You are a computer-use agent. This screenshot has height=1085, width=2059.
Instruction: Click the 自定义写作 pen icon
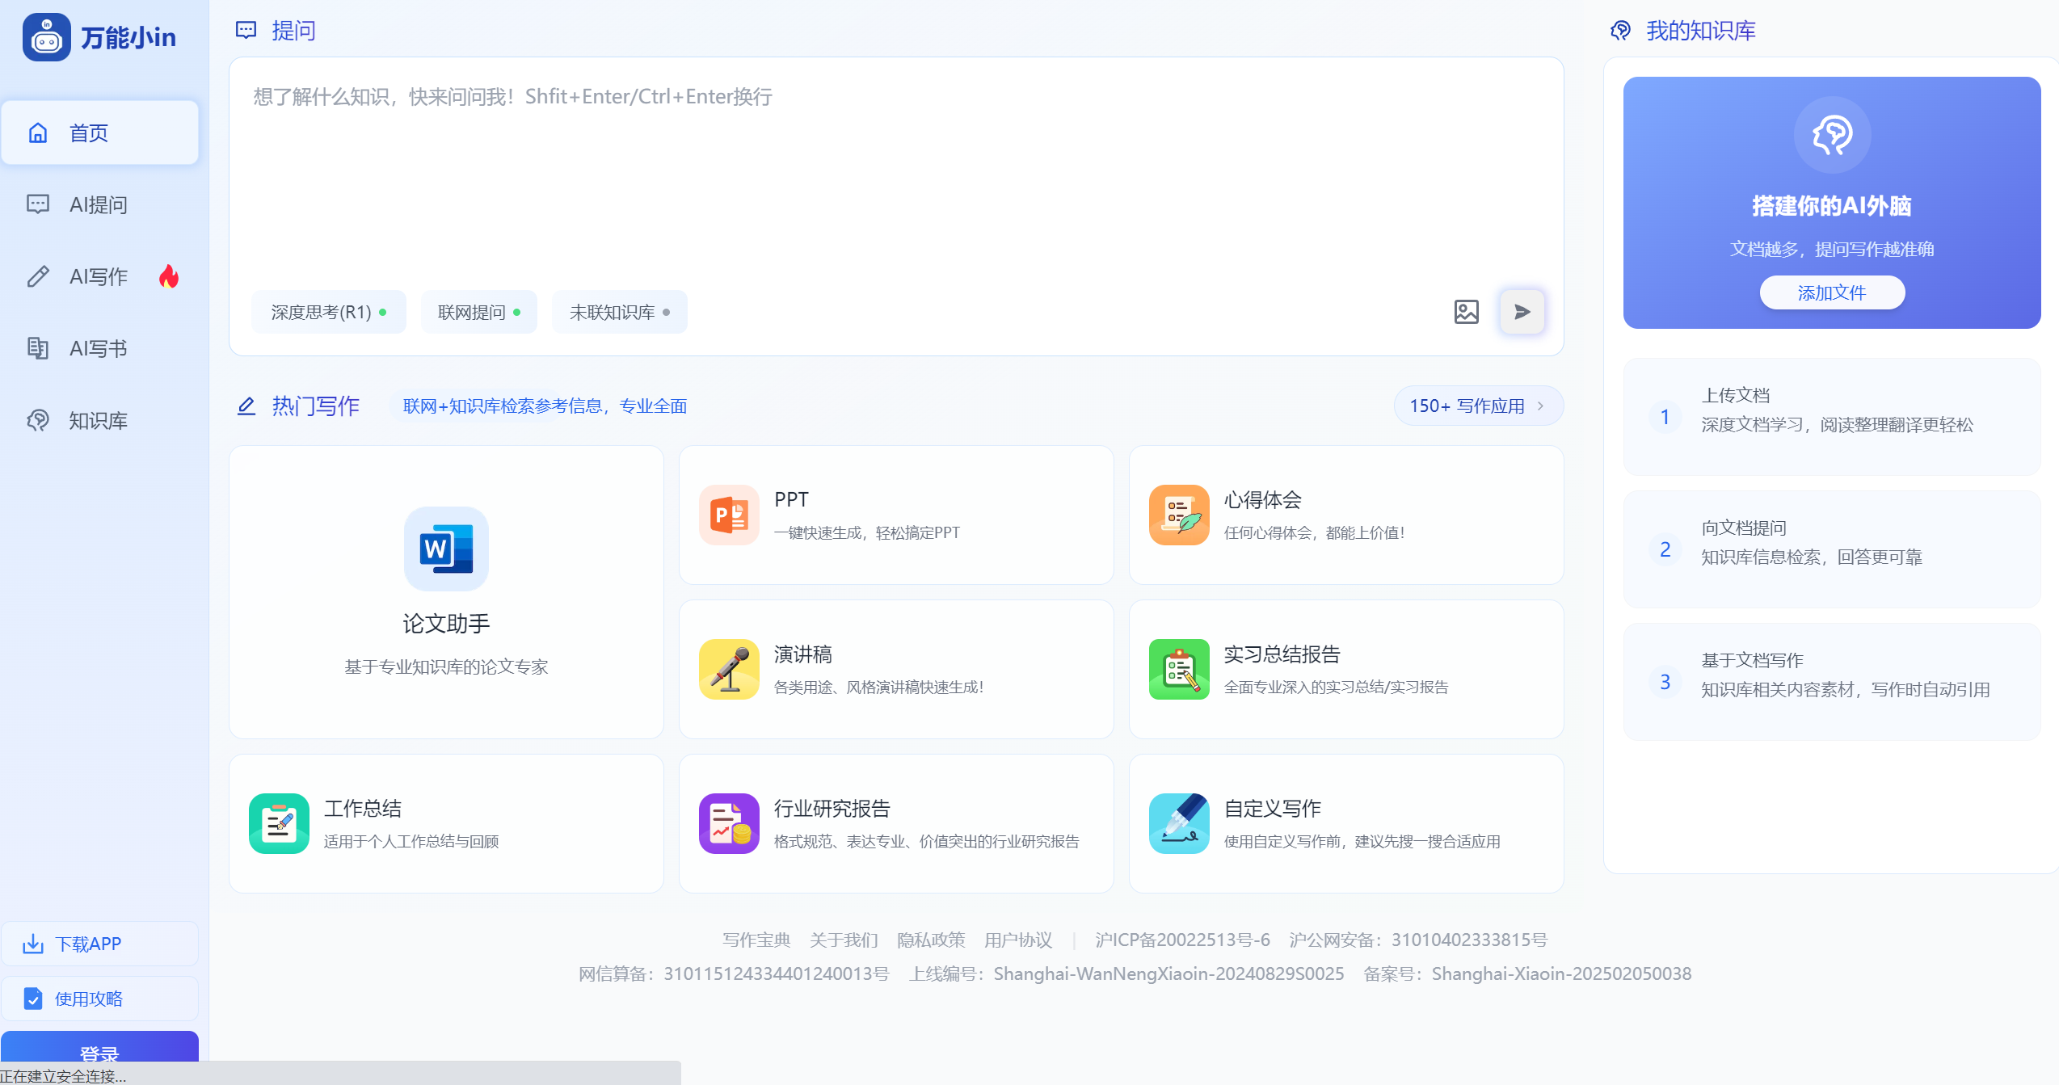click(1179, 823)
